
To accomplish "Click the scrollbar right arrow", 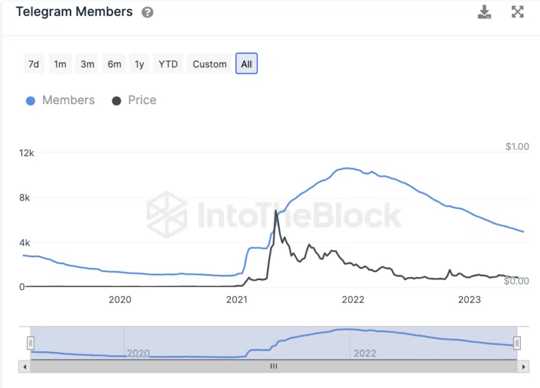I will [523, 366].
